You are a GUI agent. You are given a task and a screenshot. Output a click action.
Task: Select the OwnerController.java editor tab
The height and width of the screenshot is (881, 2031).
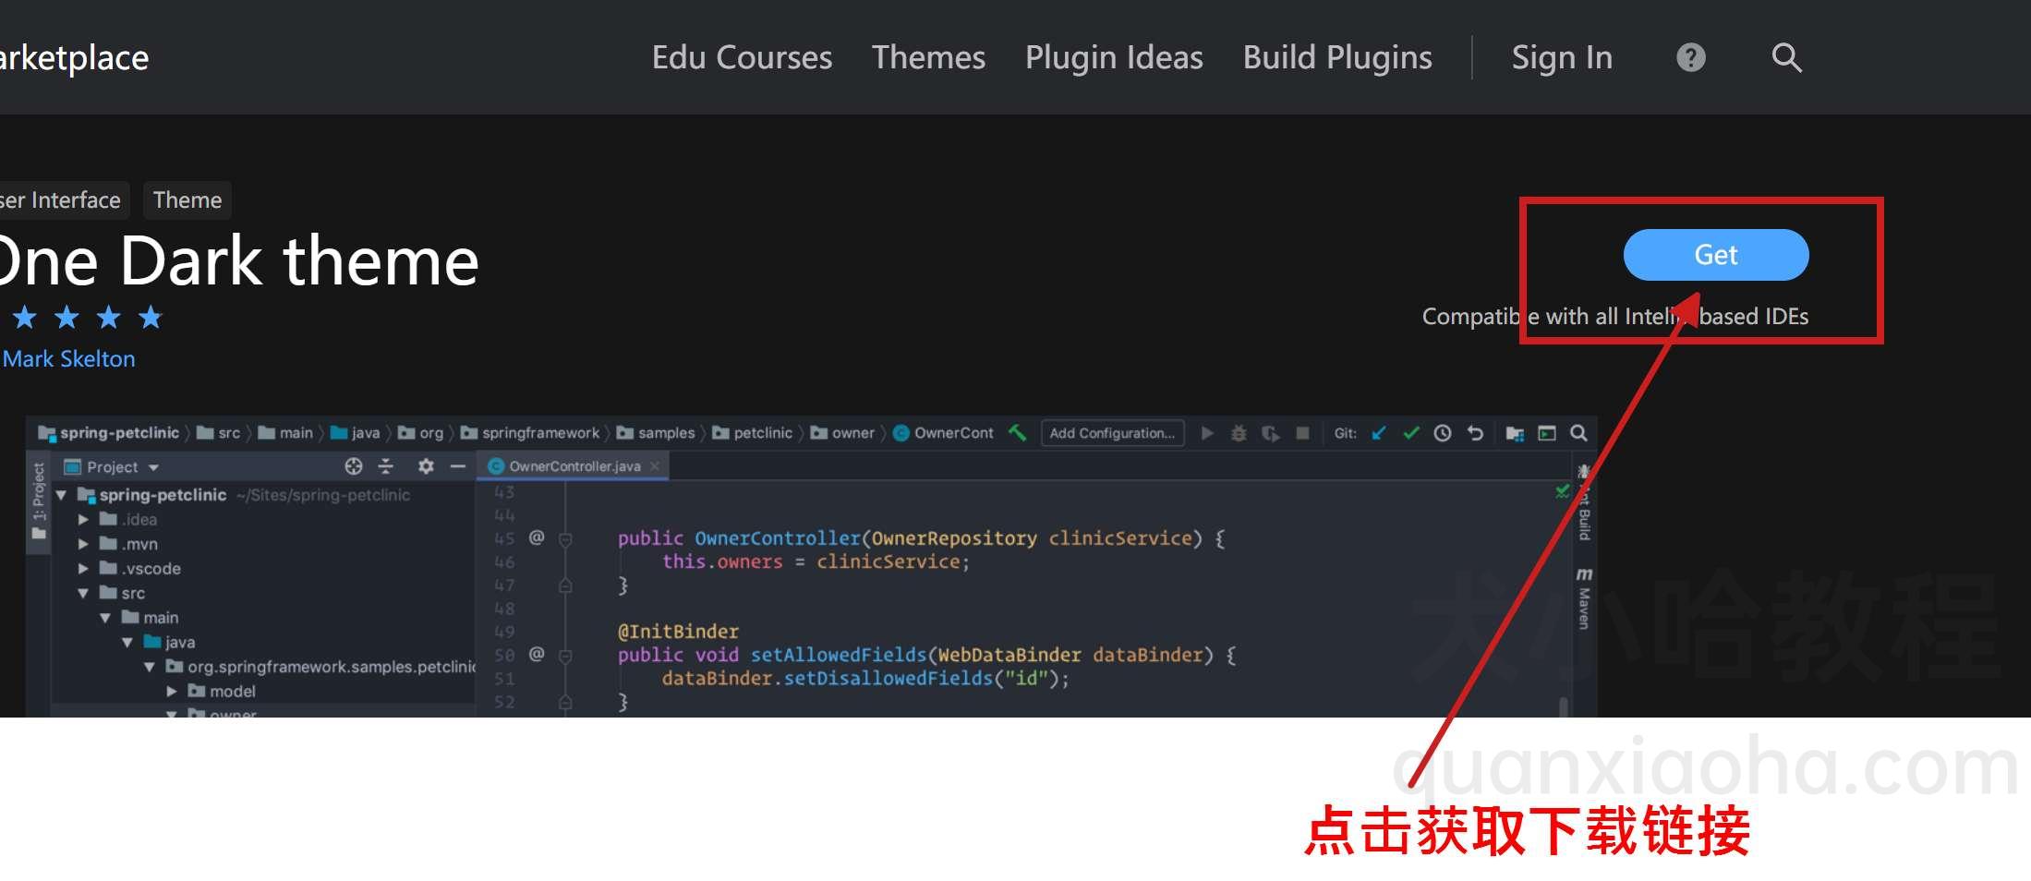coord(574,466)
